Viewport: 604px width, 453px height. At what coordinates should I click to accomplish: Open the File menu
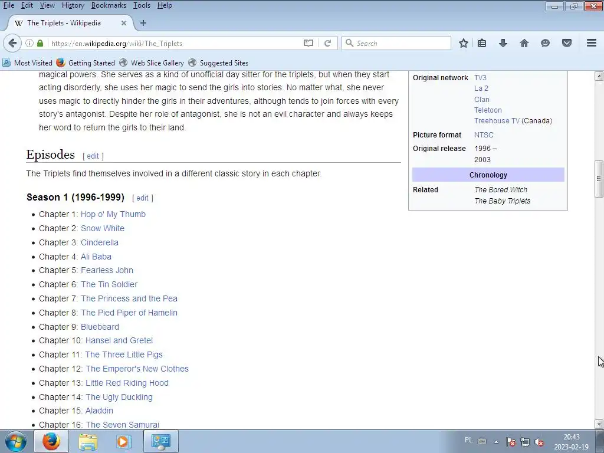[8, 5]
